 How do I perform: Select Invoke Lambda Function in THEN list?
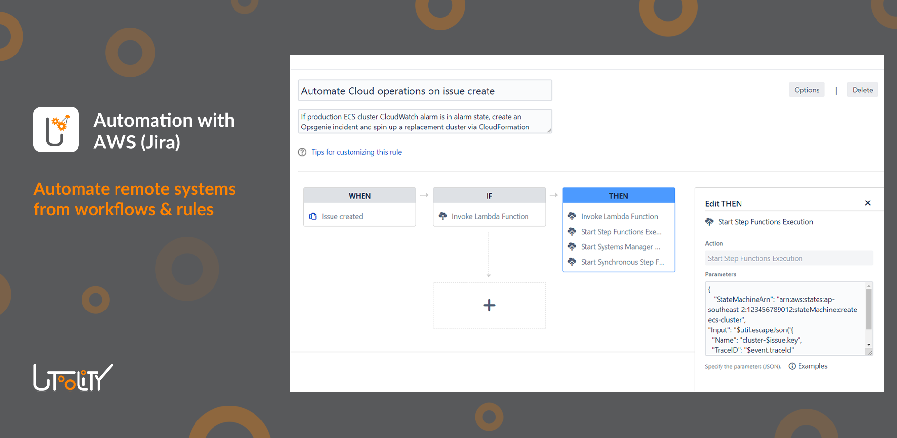click(x=619, y=216)
